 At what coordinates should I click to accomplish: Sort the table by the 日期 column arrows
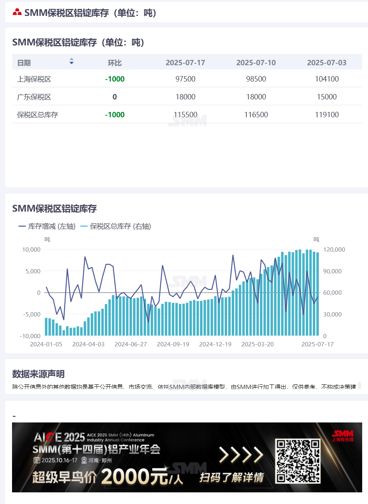[71, 61]
